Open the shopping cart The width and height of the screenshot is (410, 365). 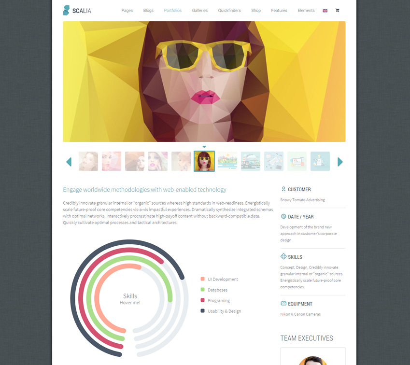[337, 10]
